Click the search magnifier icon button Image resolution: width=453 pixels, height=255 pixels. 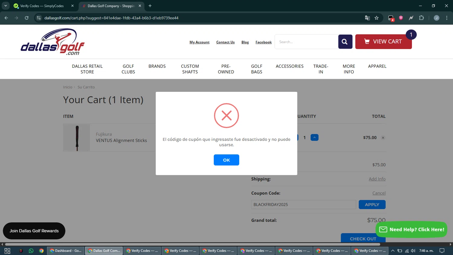click(345, 42)
